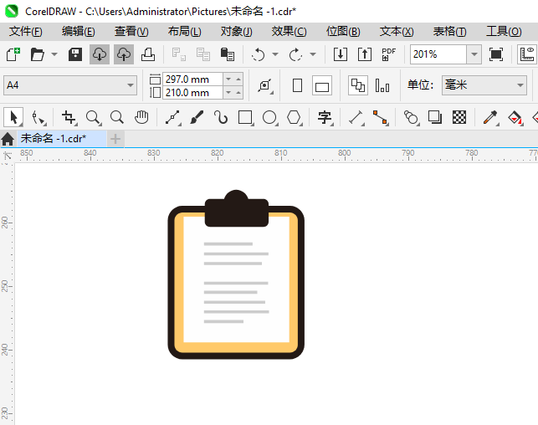Click the cloud download icon
The image size is (538, 425).
[100, 54]
